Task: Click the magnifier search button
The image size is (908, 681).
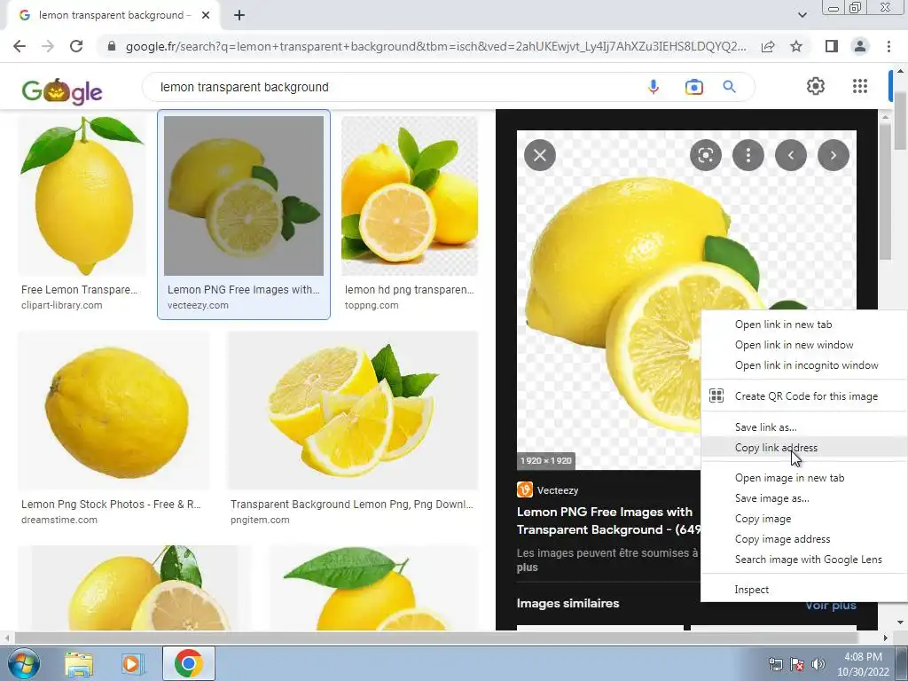Action: (729, 87)
